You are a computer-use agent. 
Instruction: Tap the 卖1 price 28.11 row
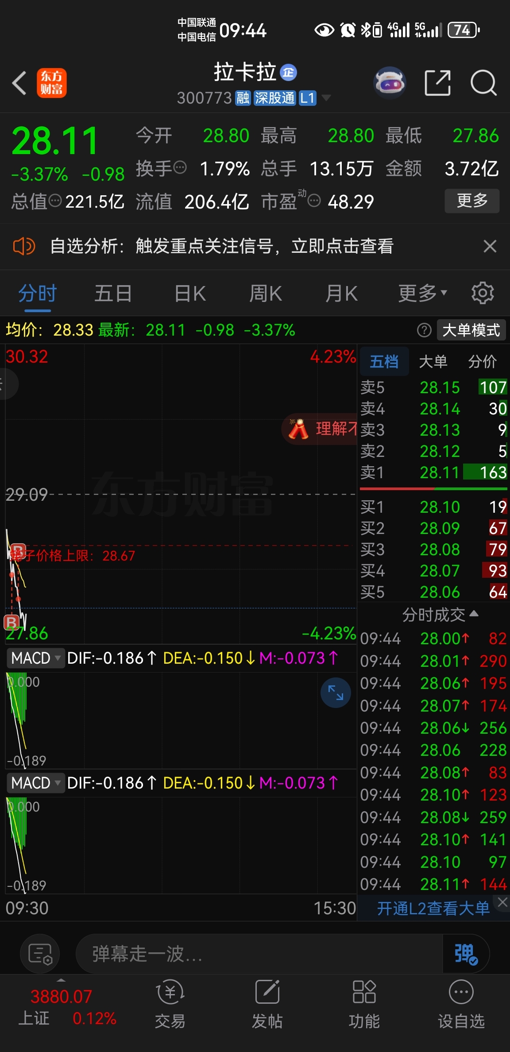tap(433, 472)
